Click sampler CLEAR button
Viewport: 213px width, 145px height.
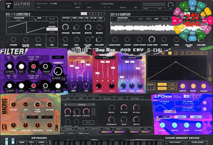coord(140,19)
